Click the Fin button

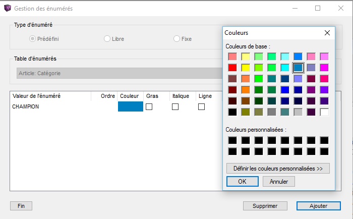21,206
